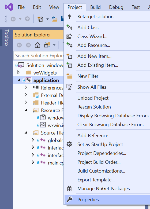150x209 pixels.
Task: Click the Add Resource icon
Action: (69, 45)
